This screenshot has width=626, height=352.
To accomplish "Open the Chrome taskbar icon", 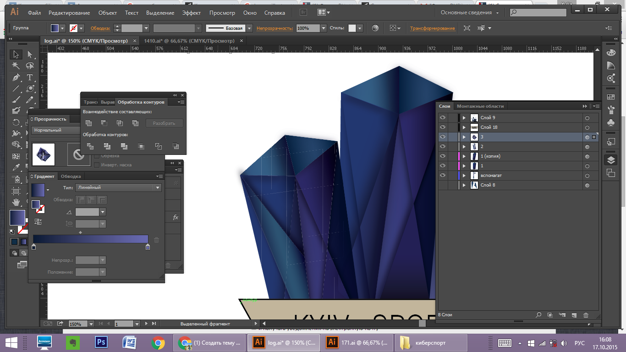I will coord(158,342).
